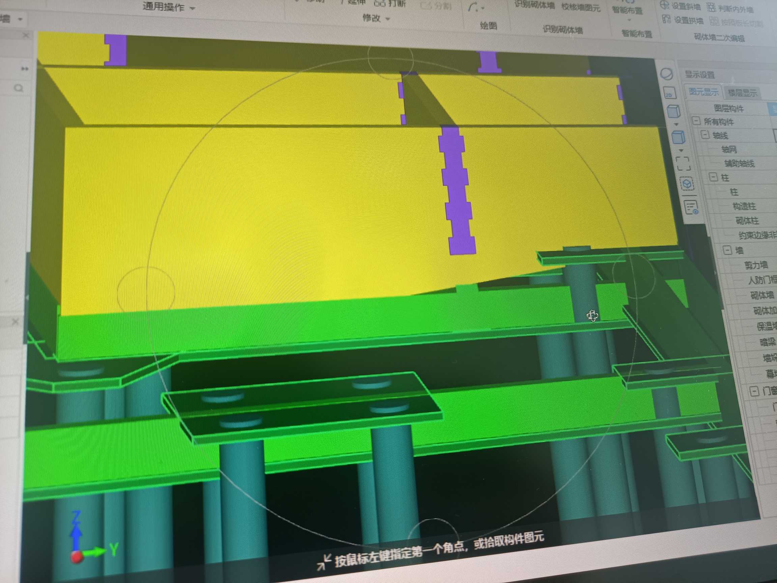The height and width of the screenshot is (583, 777).
Task: Click the 设置斜墙 label
Action: pos(686,6)
